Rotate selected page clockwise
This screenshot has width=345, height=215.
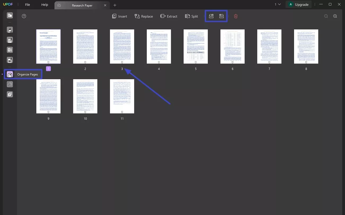222,16
